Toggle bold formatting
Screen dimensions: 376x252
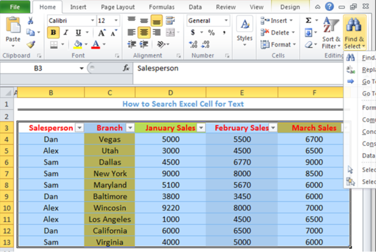tap(52, 32)
